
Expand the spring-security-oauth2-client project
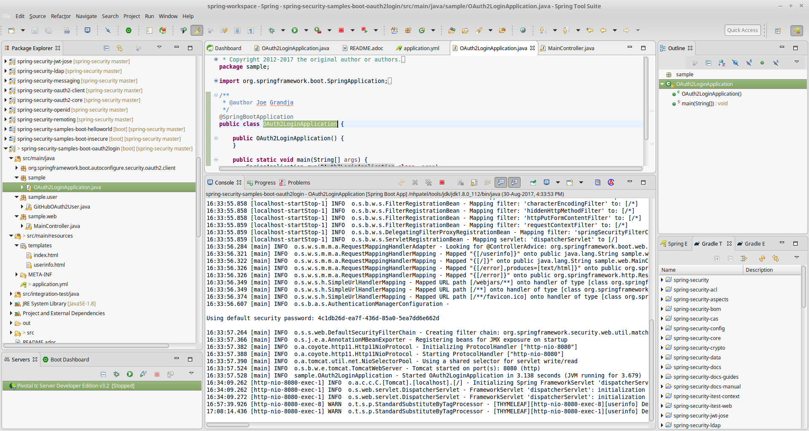point(5,90)
